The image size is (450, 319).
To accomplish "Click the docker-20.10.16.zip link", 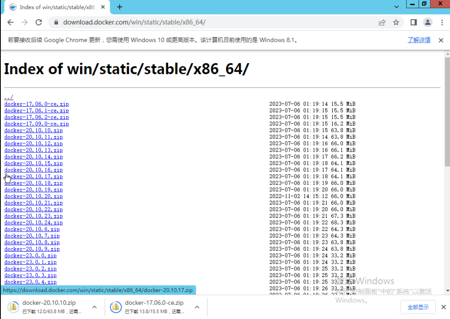I will tap(34, 170).
